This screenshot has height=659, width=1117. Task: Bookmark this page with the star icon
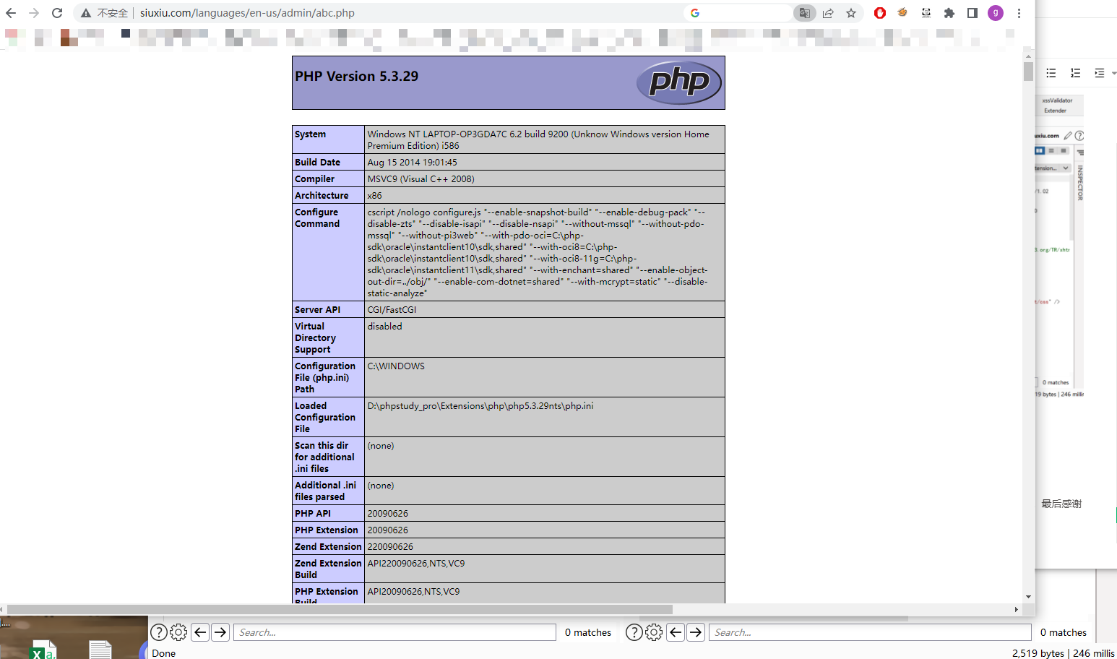point(851,13)
